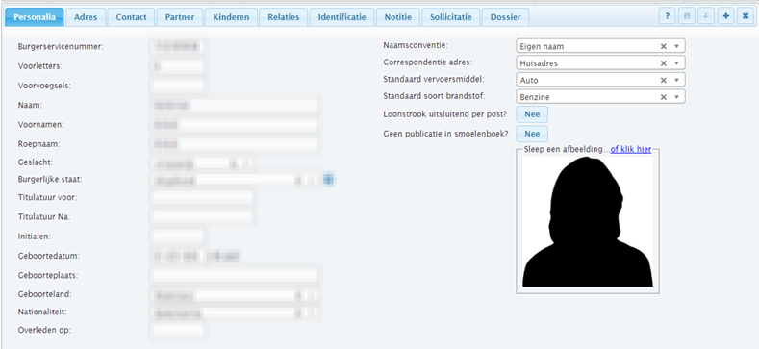Click the icon beside Burgerlijke staat field
759x349 pixels.
[x=328, y=180]
